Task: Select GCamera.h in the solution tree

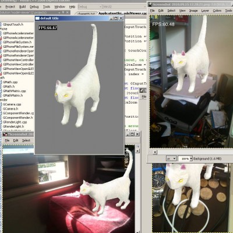Action: 10,109
